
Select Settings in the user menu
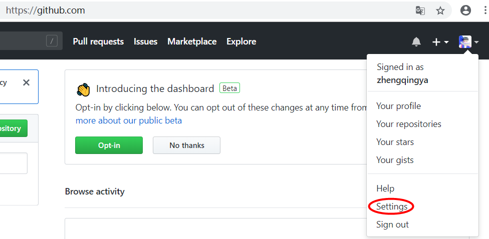(391, 206)
